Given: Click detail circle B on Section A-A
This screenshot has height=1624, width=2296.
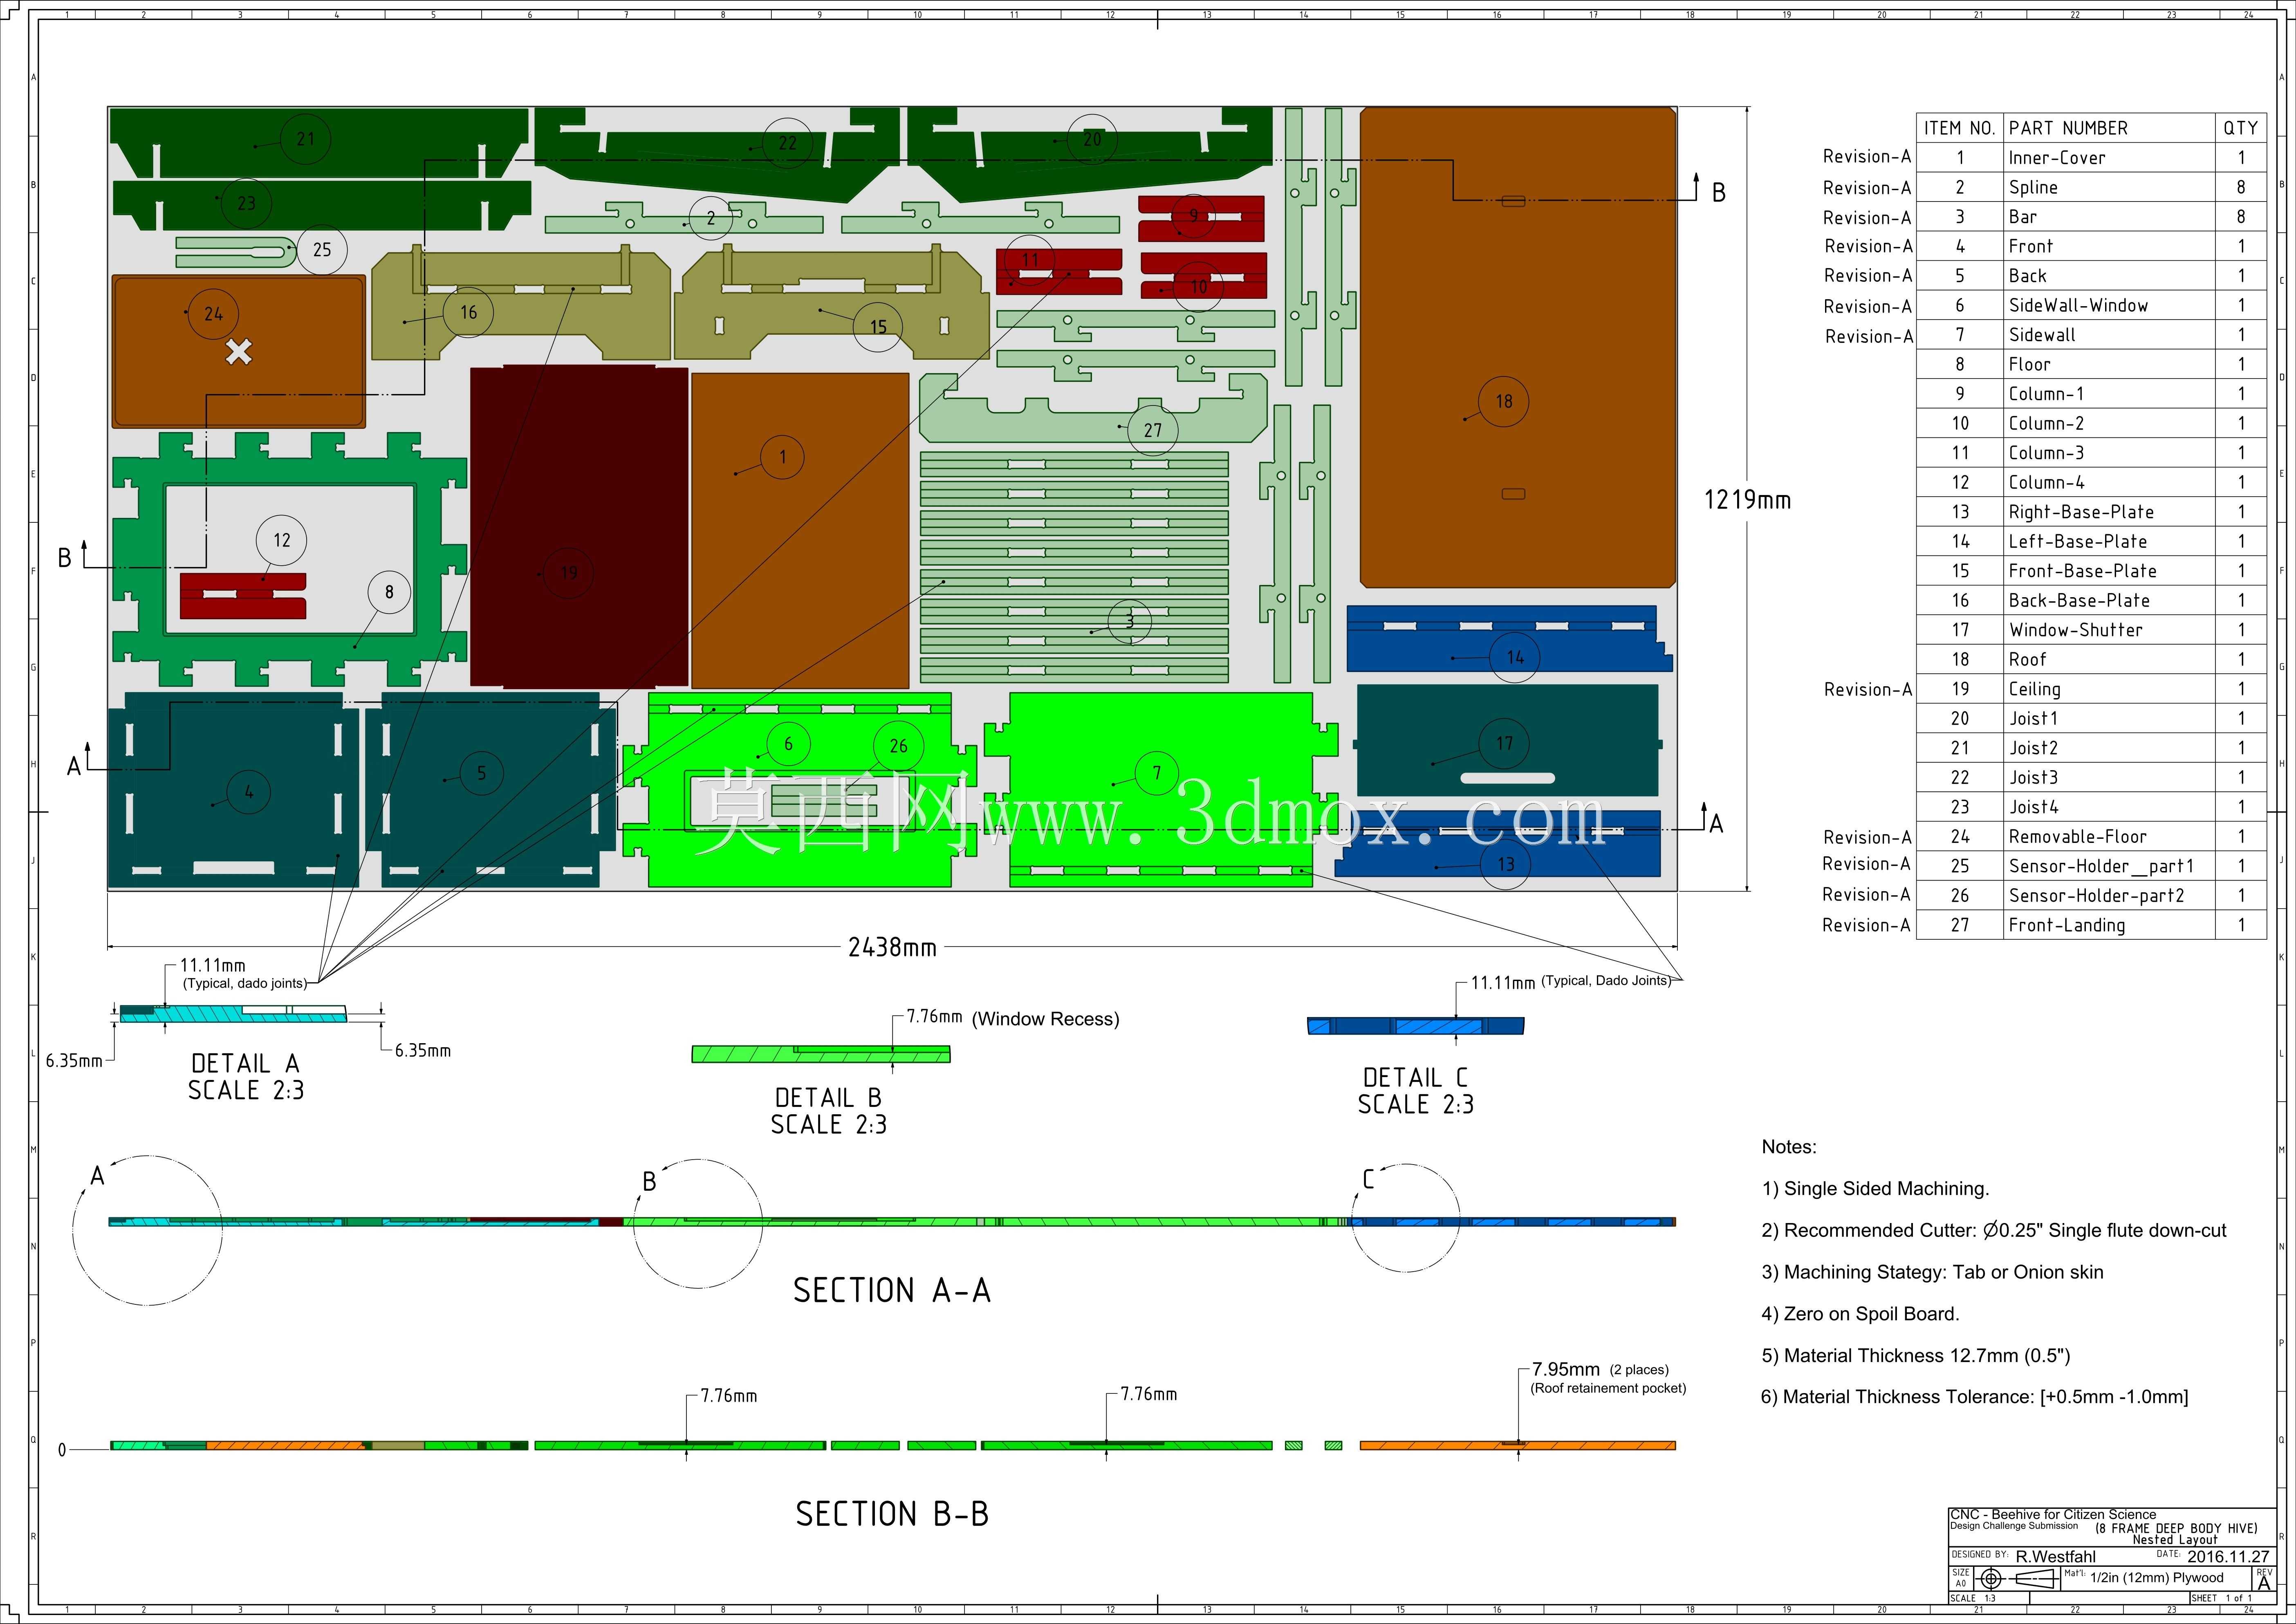Looking at the screenshot, I should click(698, 1224).
